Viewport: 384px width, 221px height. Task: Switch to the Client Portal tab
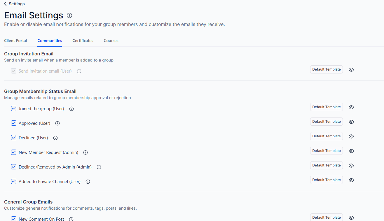15,41
